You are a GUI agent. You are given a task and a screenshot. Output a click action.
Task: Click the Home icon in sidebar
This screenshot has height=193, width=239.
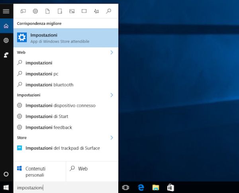[6, 26]
